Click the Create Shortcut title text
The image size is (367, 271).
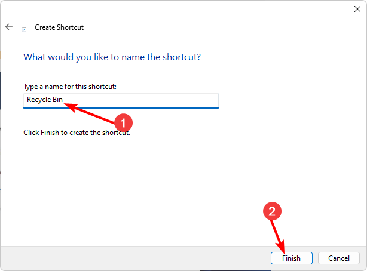(x=59, y=27)
